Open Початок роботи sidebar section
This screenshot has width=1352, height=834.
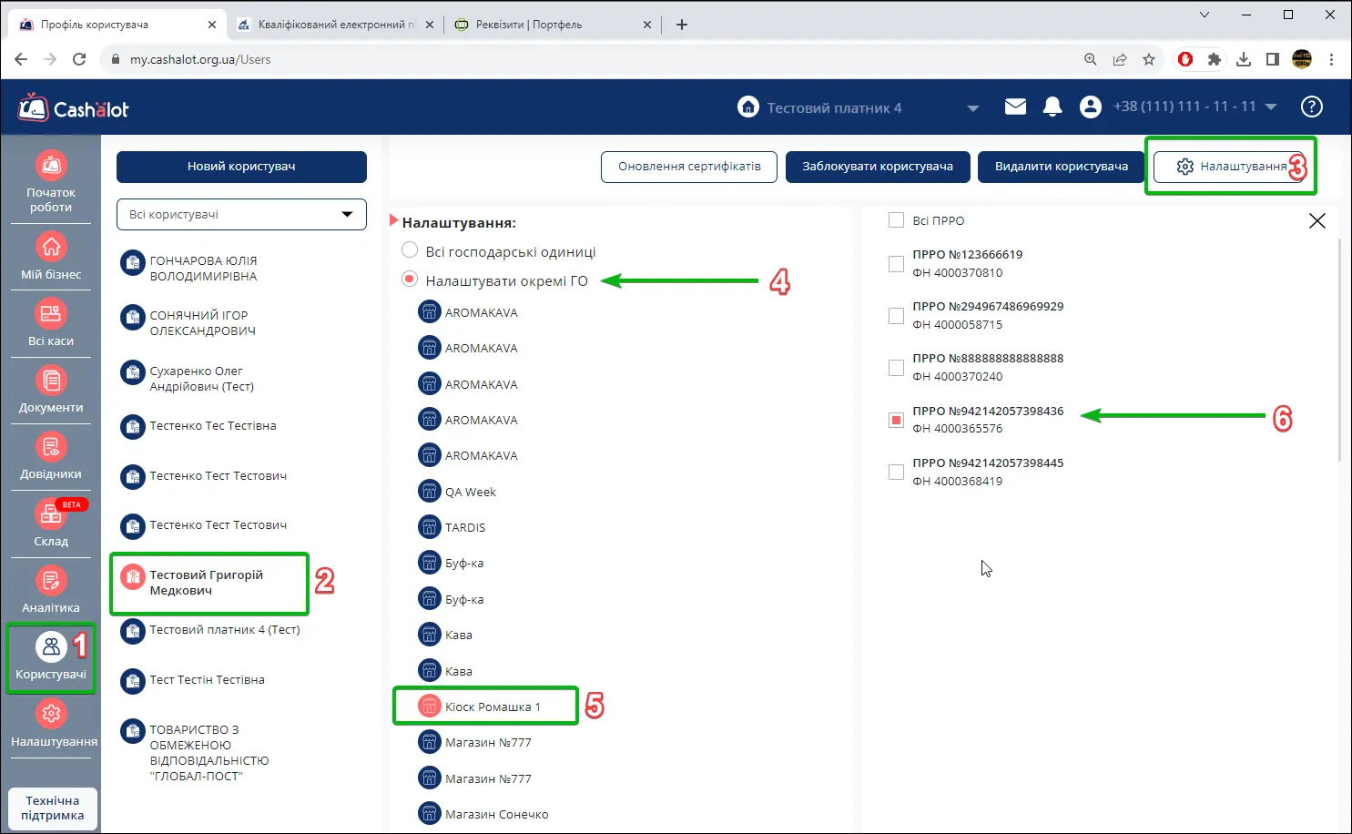pos(51,182)
